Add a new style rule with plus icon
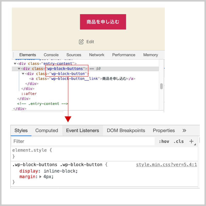Viewport: 206px width, 206px height. (192, 141)
